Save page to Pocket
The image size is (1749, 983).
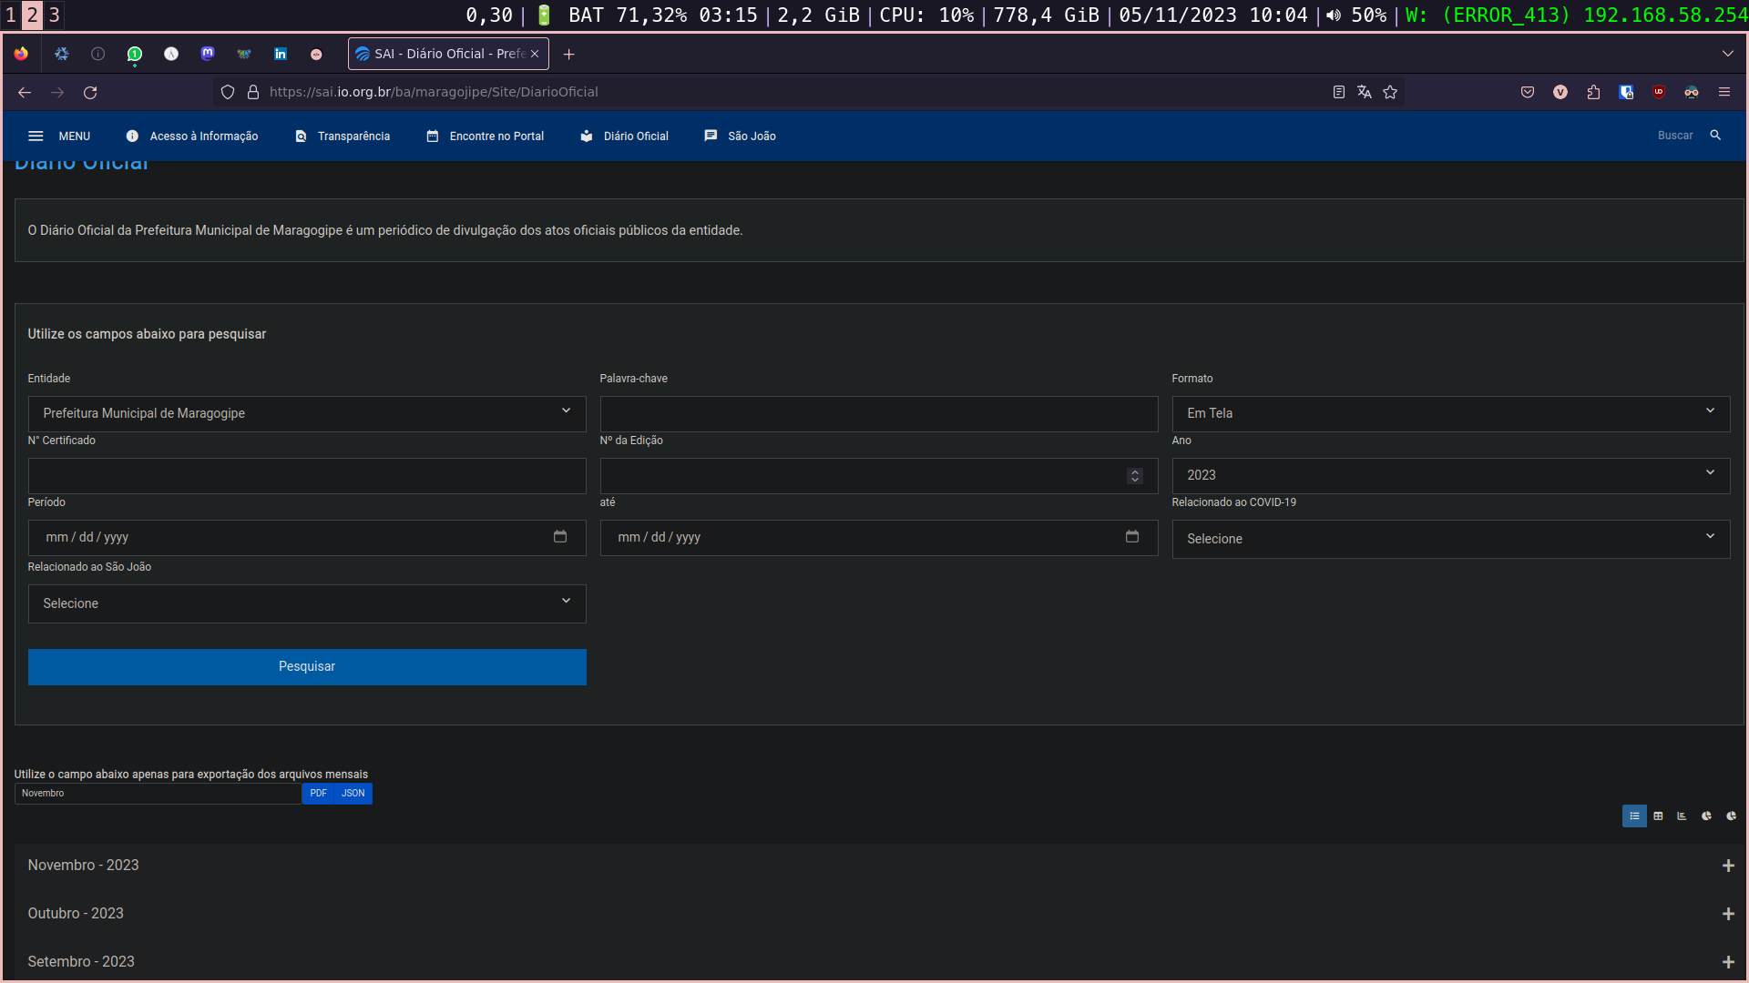pos(1528,92)
